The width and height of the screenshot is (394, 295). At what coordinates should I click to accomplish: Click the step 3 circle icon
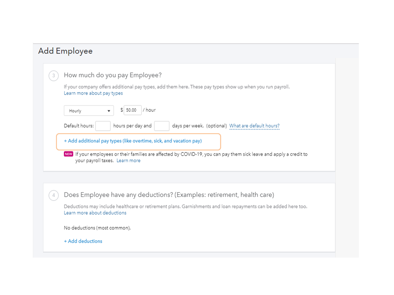pyautogui.click(x=54, y=76)
